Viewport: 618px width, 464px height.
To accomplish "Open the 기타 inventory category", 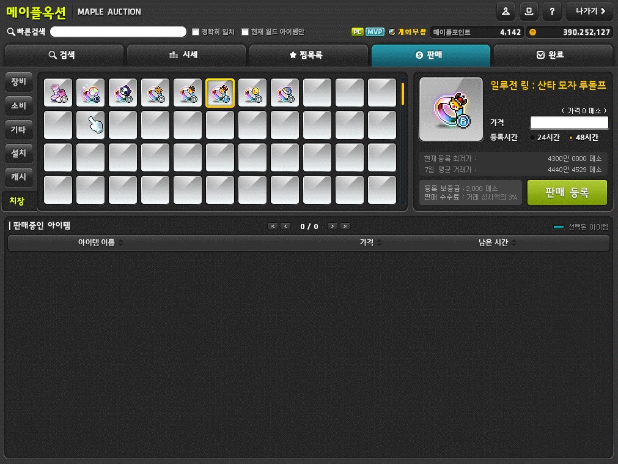I will click(x=18, y=129).
